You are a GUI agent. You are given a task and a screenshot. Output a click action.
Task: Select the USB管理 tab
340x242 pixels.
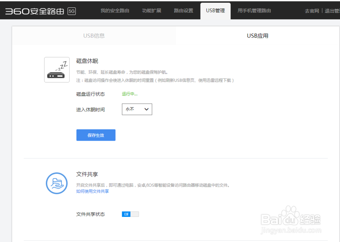pyautogui.click(x=215, y=11)
